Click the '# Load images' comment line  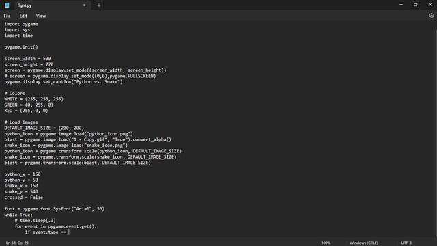pos(21,122)
